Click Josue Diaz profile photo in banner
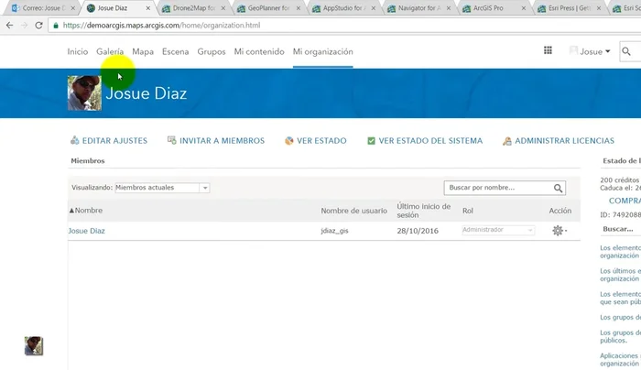 (84, 92)
